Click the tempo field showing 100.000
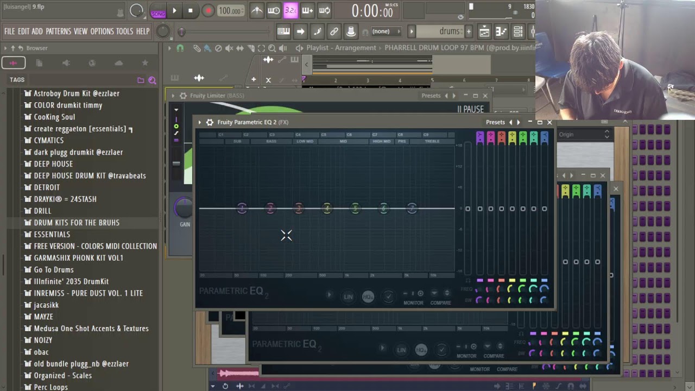695x391 pixels. (231, 11)
